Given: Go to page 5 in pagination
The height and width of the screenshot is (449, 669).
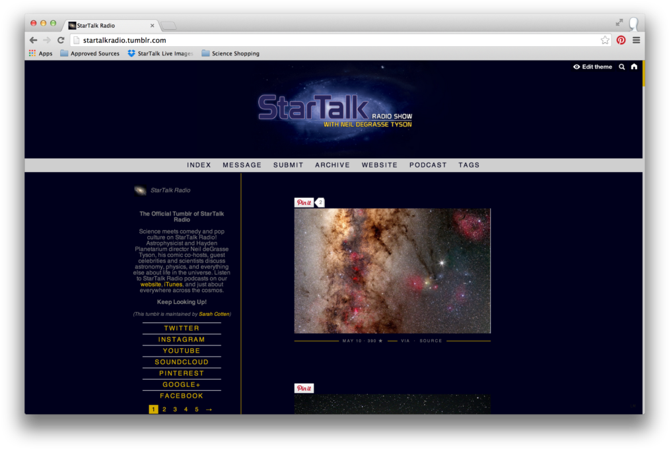Looking at the screenshot, I should click(x=197, y=409).
